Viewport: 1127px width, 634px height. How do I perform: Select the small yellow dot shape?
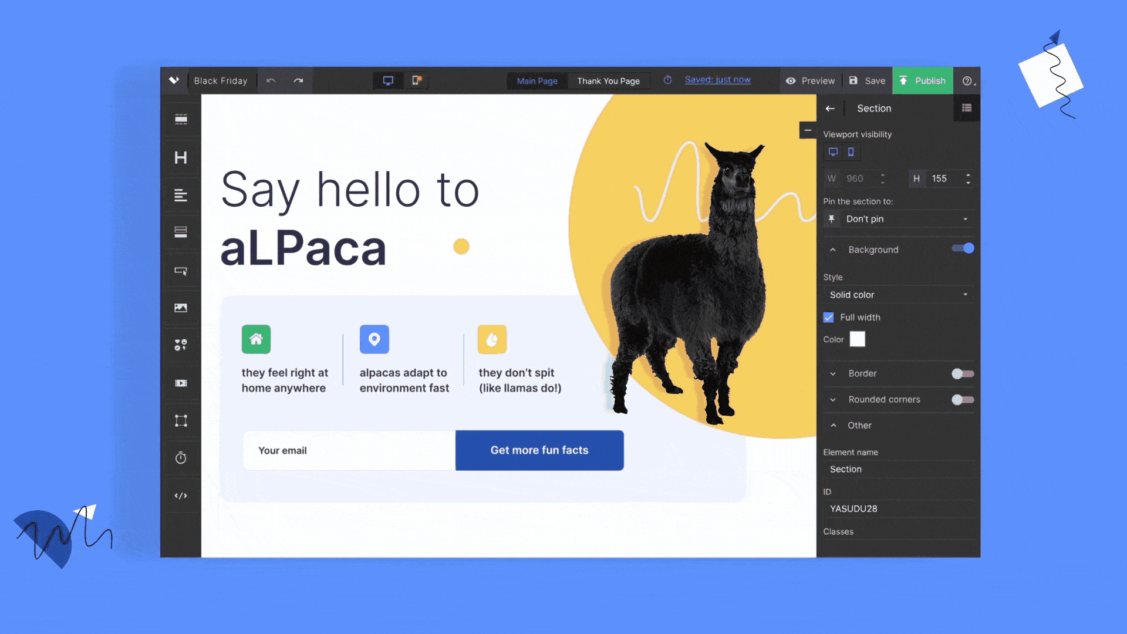tap(461, 247)
